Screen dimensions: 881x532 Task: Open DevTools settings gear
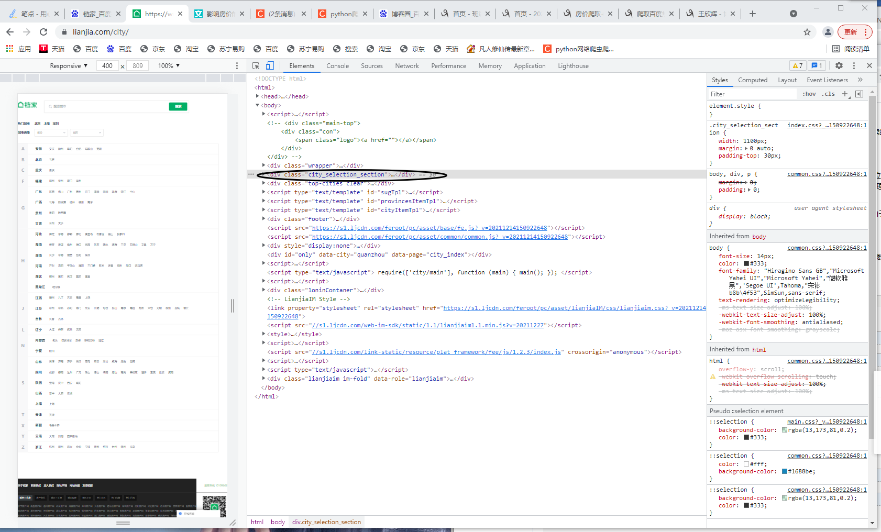tap(839, 65)
